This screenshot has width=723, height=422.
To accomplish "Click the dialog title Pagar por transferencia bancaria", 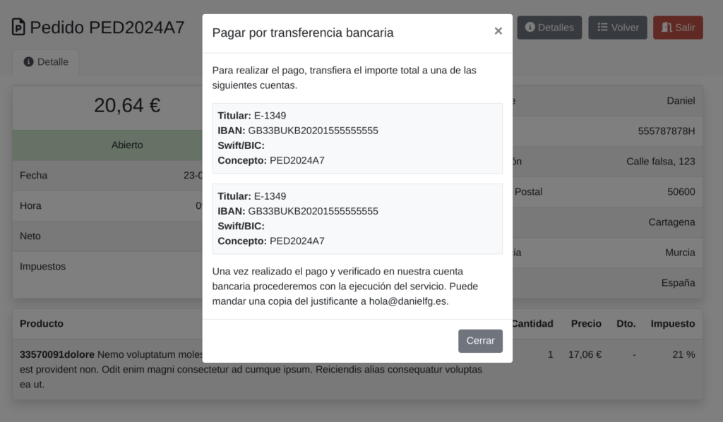I will click(302, 32).
